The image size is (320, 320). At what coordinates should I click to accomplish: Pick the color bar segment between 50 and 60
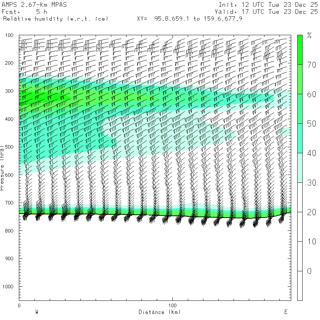tap(300, 108)
